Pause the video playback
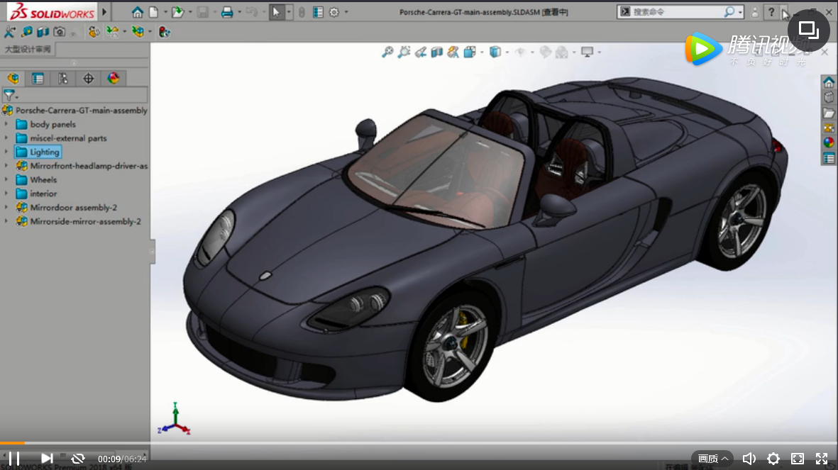838x470 pixels. click(14, 458)
